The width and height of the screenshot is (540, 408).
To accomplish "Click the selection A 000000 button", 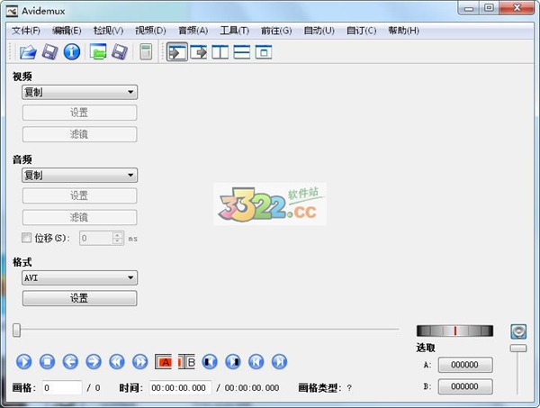I will click(465, 365).
